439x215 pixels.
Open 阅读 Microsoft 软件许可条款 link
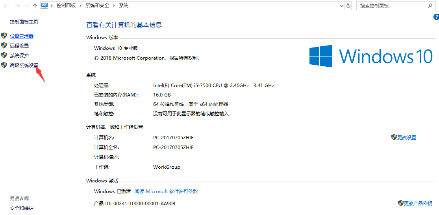point(166,191)
